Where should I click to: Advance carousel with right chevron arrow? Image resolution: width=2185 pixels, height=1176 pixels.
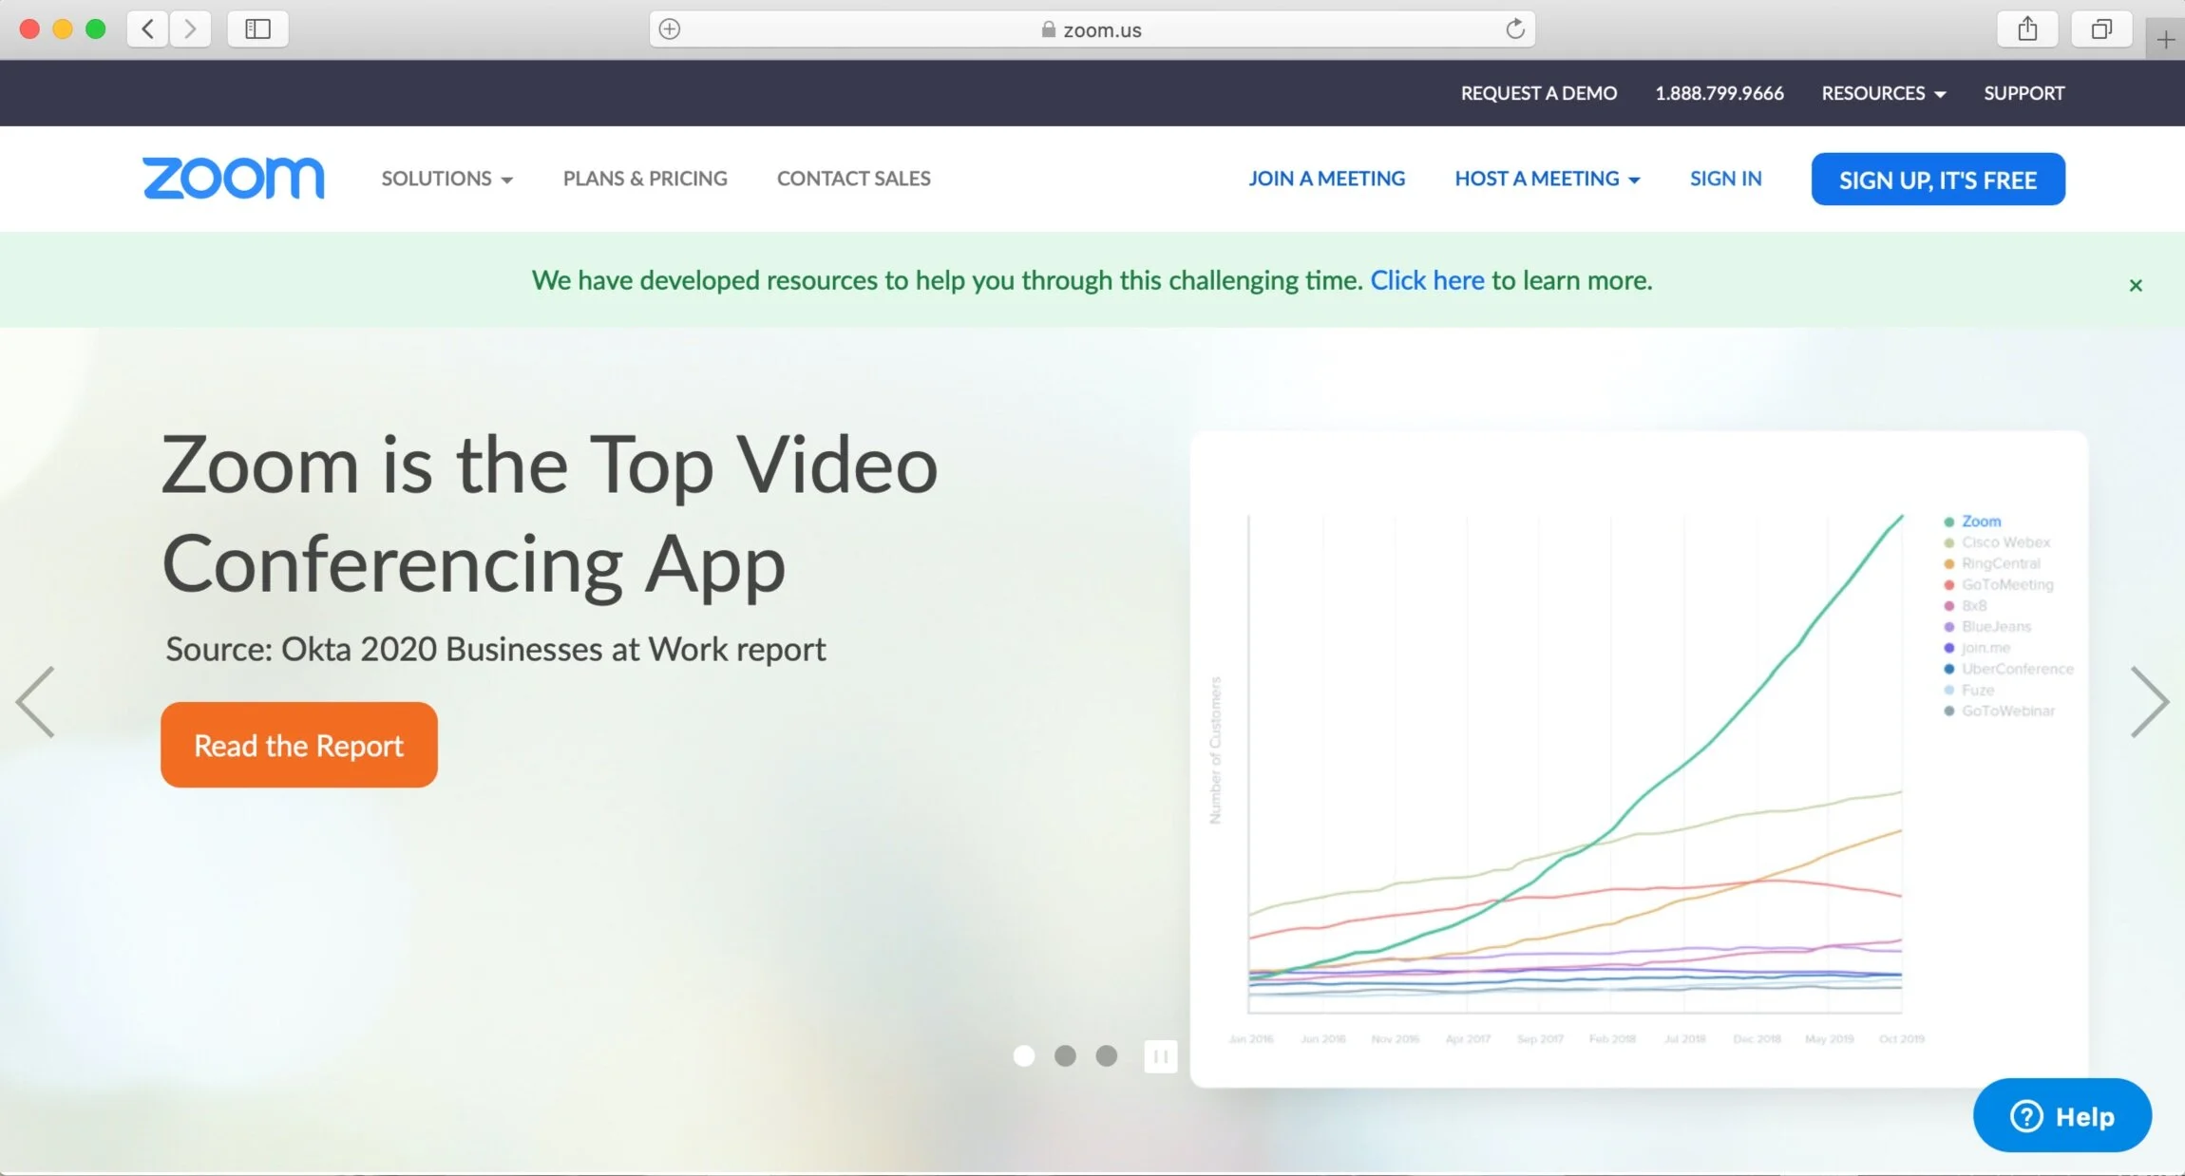tap(2148, 702)
